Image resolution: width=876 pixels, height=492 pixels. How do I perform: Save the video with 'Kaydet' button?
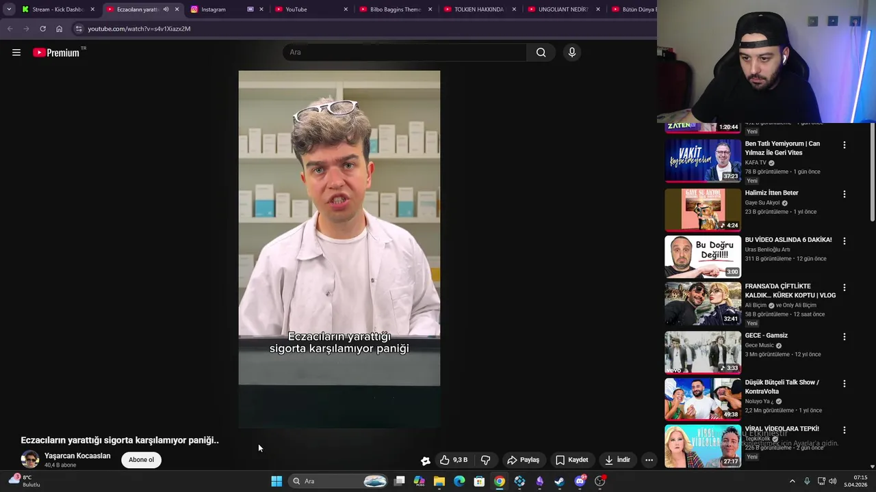572,460
